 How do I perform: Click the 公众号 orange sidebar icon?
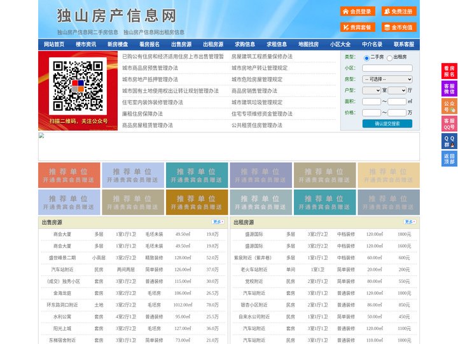click(449, 106)
